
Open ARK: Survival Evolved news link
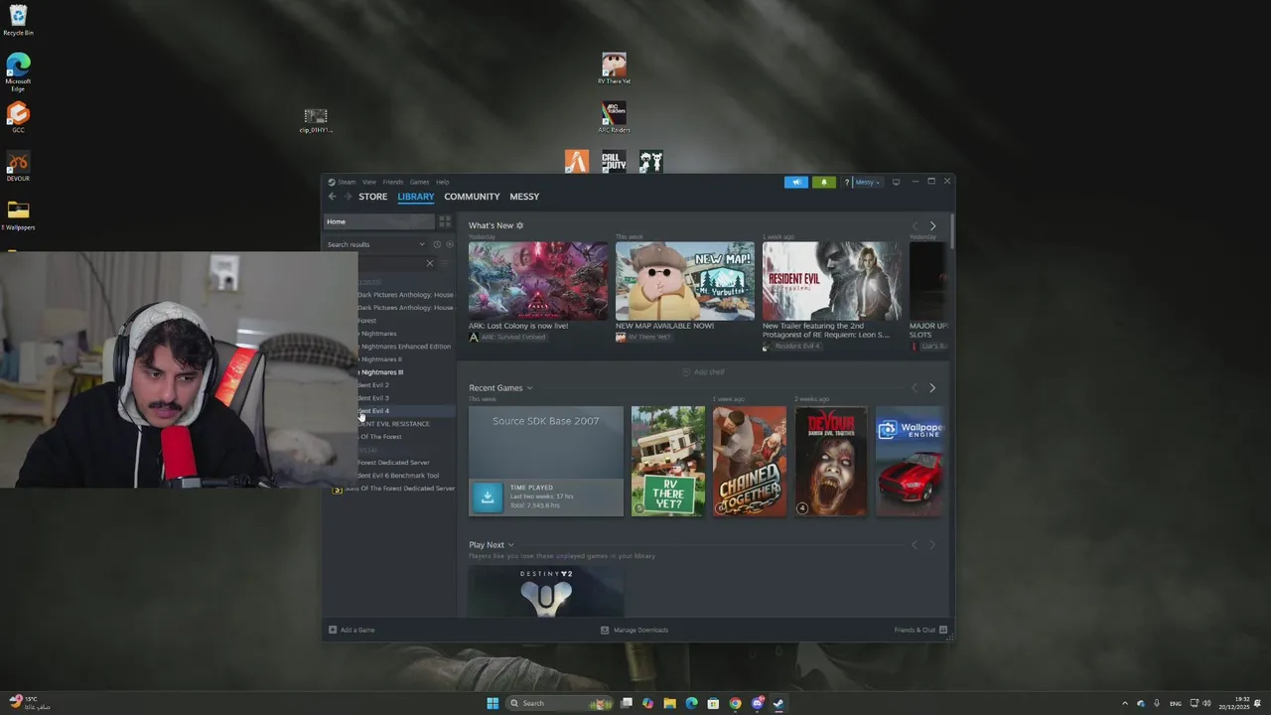(507, 337)
